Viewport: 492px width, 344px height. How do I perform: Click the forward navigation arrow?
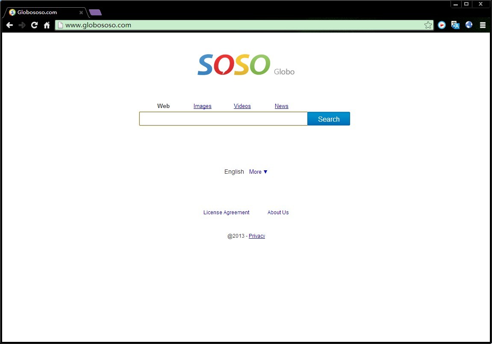(22, 25)
